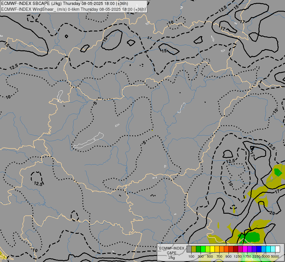
Task: Select the olive swatch in the CAPE legend
Action: tap(194, 249)
